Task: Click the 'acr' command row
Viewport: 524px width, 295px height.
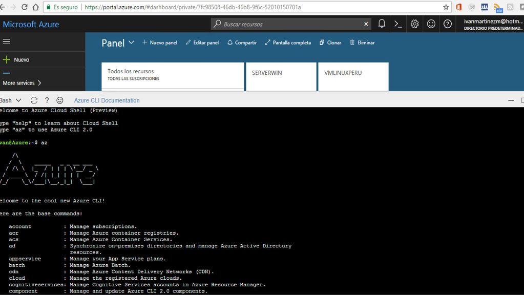Action: click(x=94, y=233)
